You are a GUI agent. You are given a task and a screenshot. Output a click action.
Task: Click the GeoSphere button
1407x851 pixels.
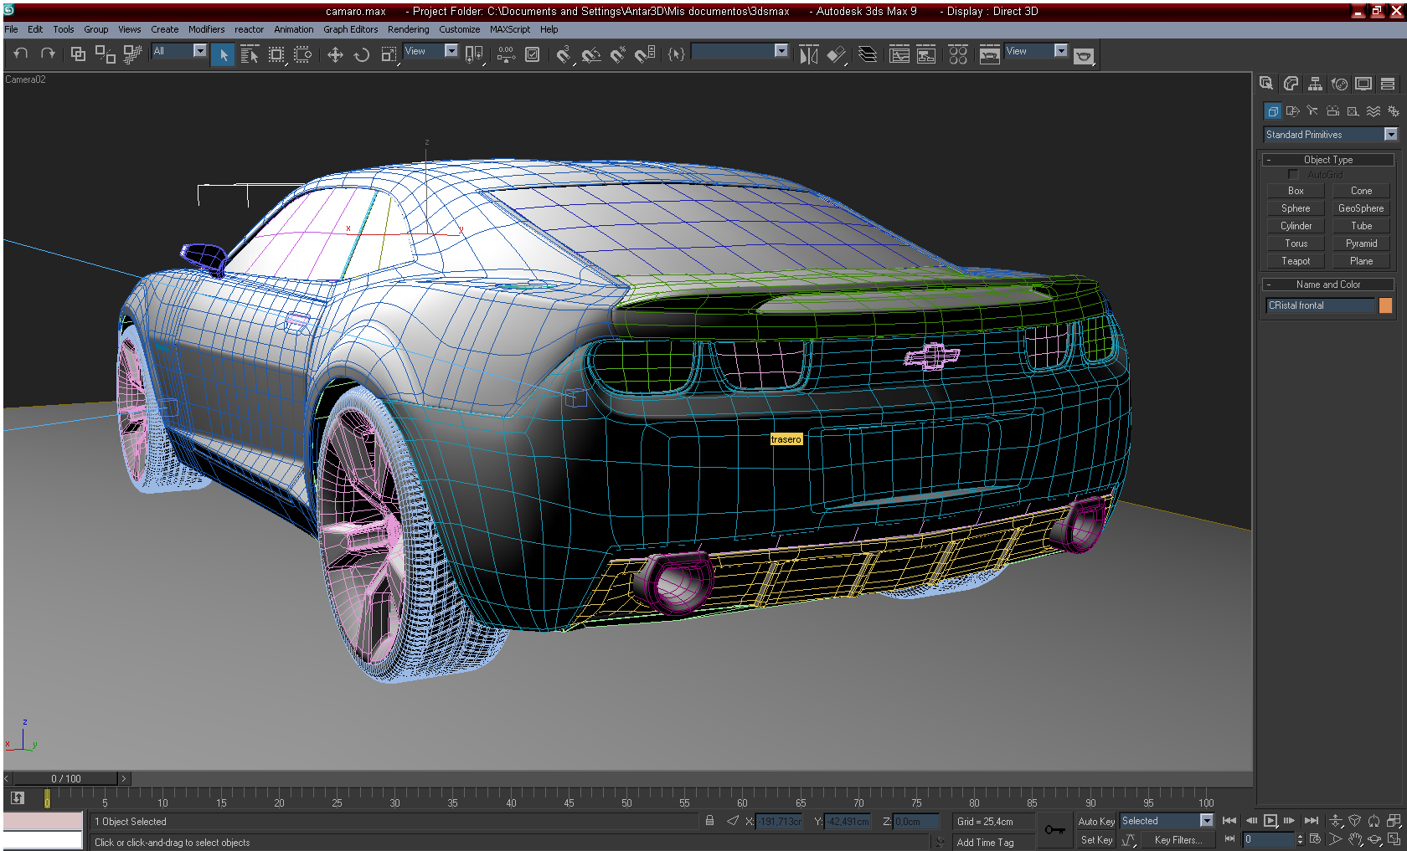[1361, 208]
